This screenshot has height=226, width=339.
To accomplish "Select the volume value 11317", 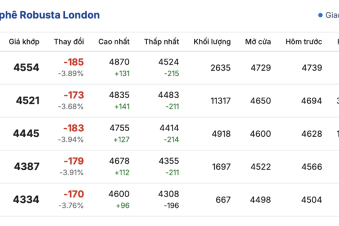I will click(220, 101).
